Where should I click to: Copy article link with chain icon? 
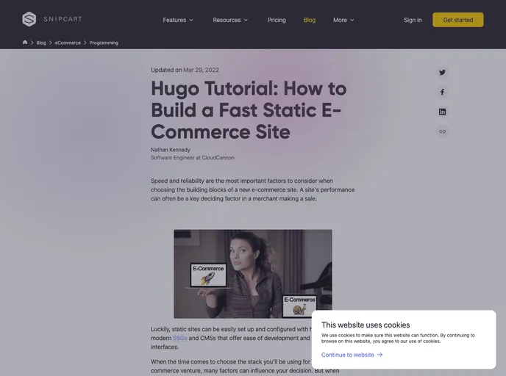tap(442, 131)
